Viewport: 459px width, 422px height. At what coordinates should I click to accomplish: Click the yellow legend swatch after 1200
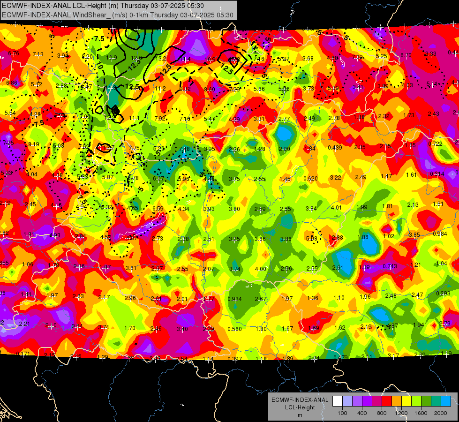(406, 401)
